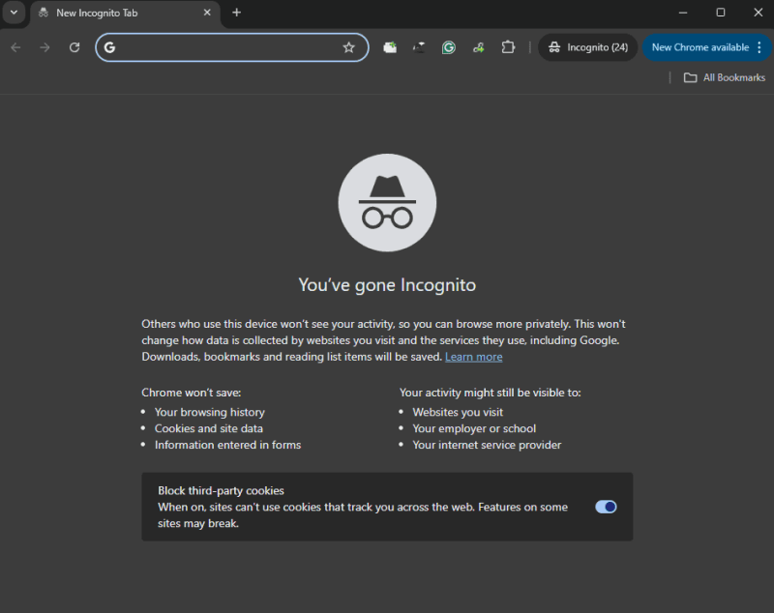The height and width of the screenshot is (613, 774).
Task: Close the New Incognito Tab
Action: pos(207,13)
